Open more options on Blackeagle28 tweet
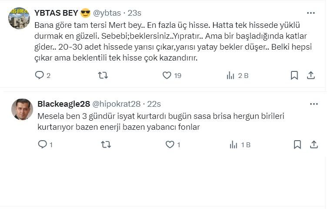 point(313,104)
